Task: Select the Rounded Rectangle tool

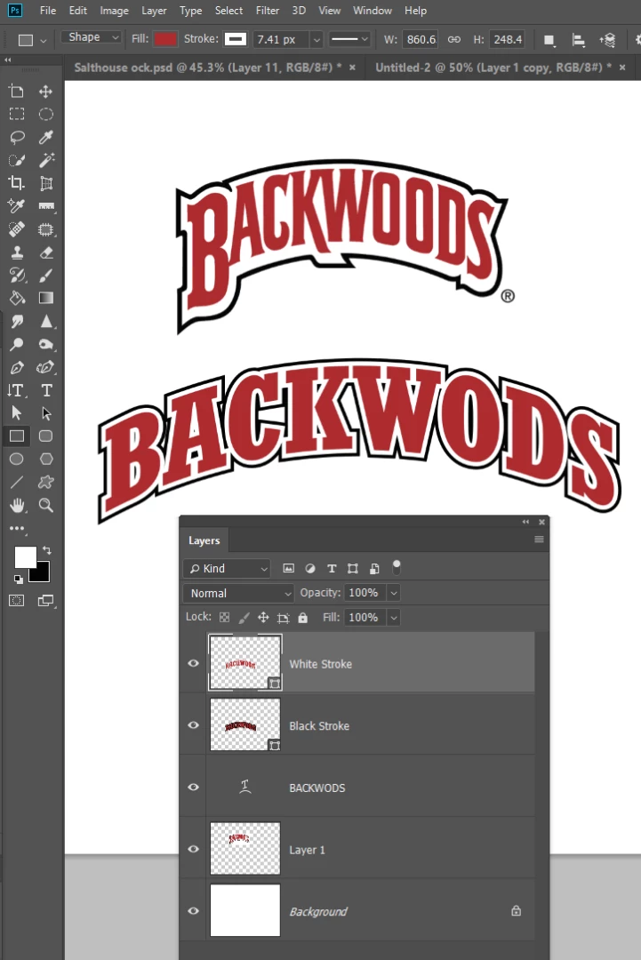Action: (46, 436)
